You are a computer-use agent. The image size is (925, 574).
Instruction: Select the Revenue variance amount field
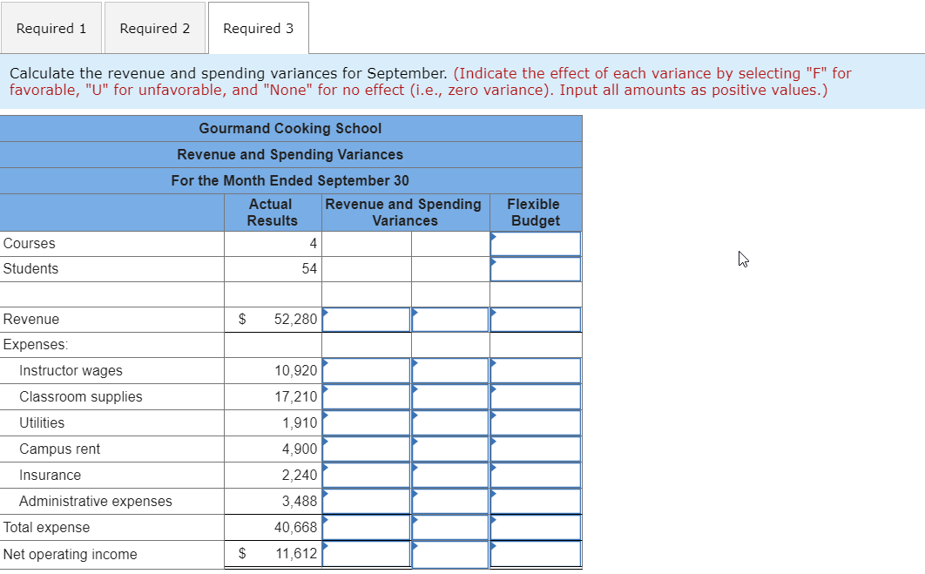click(x=366, y=319)
